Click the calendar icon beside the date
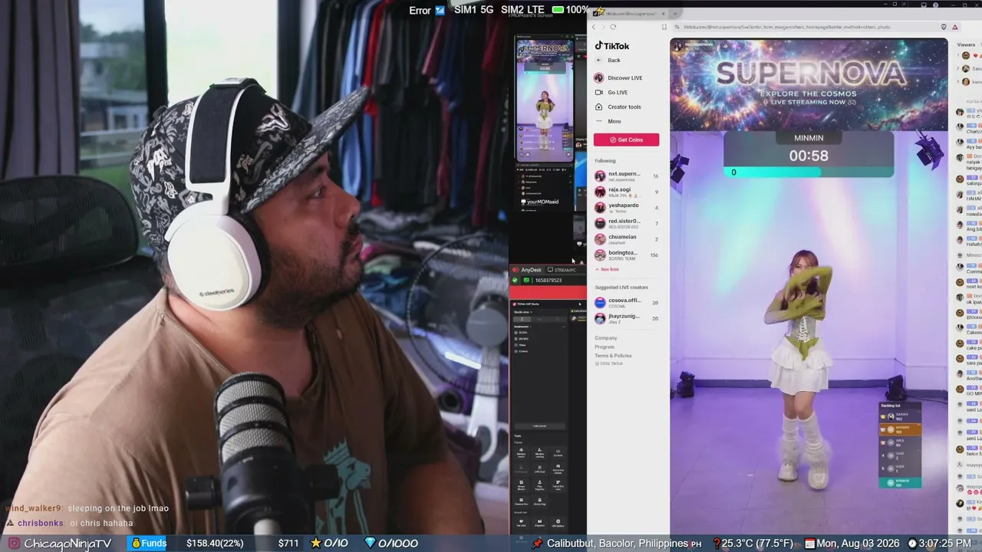This screenshot has width=982, height=552. [809, 544]
